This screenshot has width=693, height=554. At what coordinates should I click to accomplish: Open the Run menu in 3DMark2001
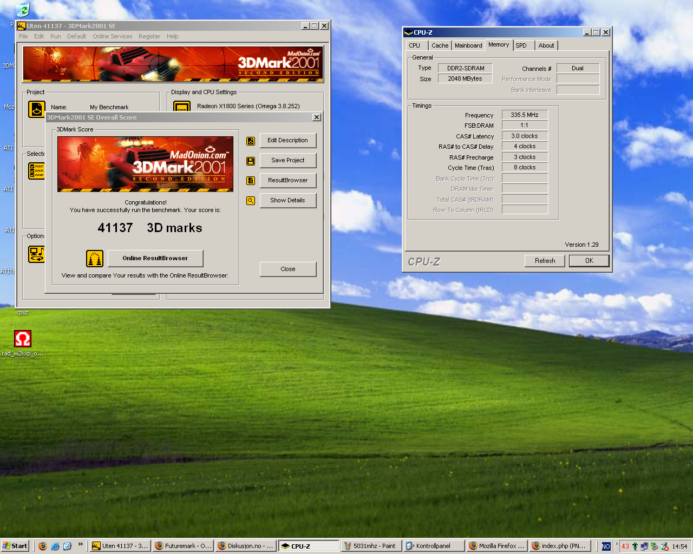tap(56, 36)
